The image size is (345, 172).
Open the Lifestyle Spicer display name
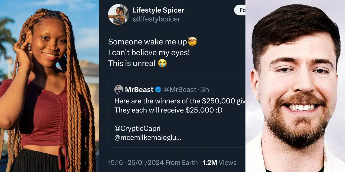(158, 10)
